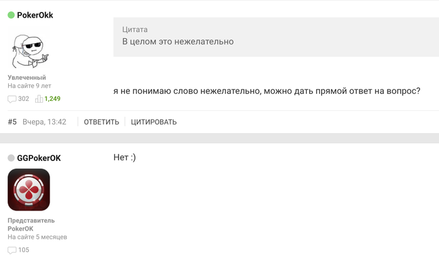Screen dimensions: 439x260
Task: Click the "На сайте 5 месяцев" text
Action: click(37, 237)
